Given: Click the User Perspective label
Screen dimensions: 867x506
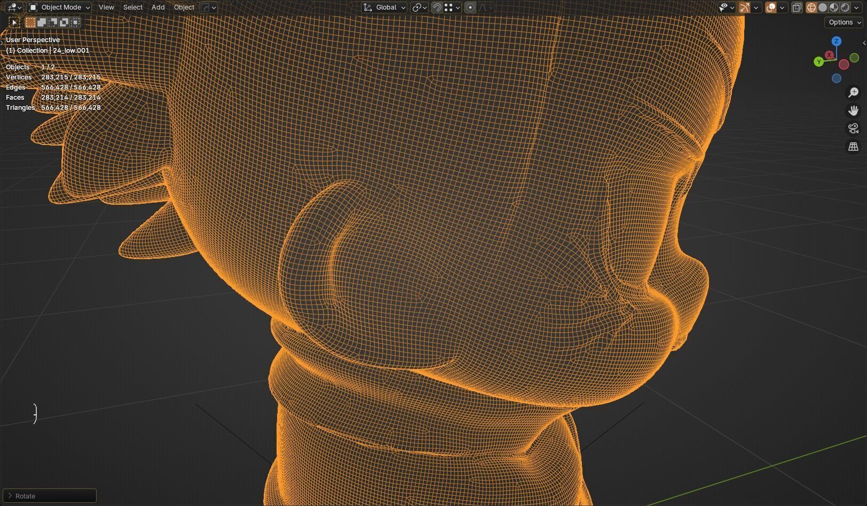Looking at the screenshot, I should [x=33, y=40].
